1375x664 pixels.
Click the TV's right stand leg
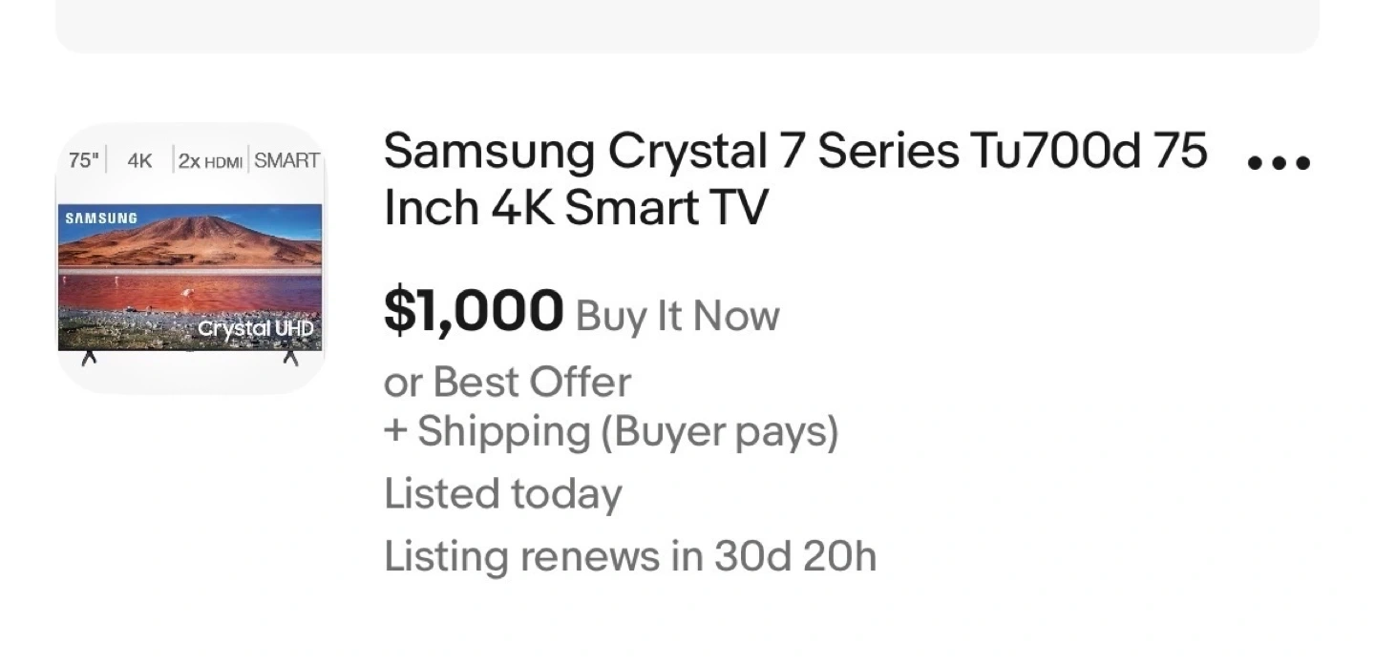click(x=291, y=358)
